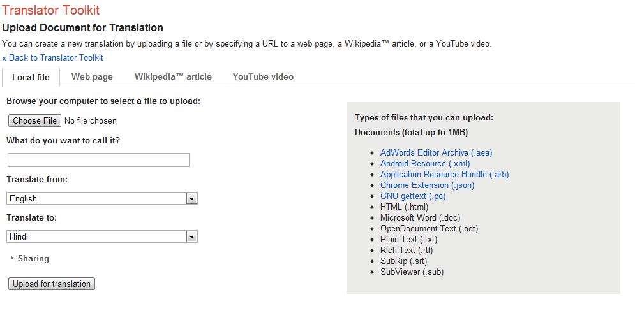Click the No file chosen text
635x320 pixels.
pos(91,120)
